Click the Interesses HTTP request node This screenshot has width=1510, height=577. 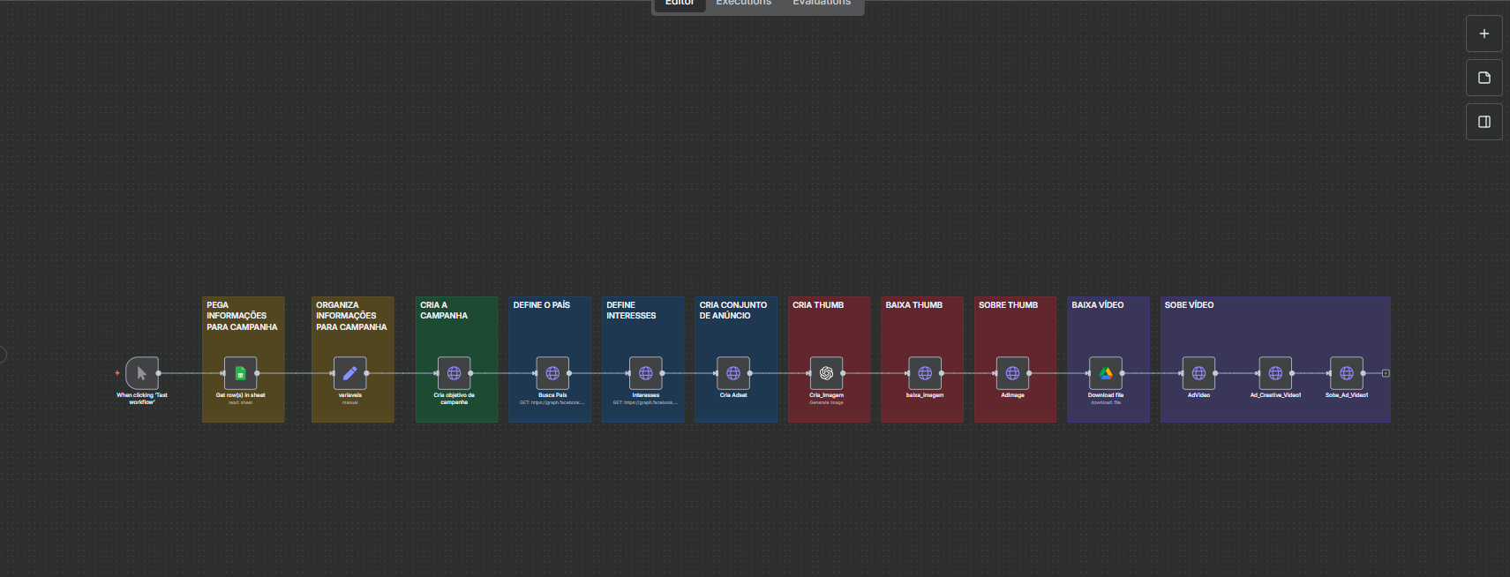click(645, 373)
